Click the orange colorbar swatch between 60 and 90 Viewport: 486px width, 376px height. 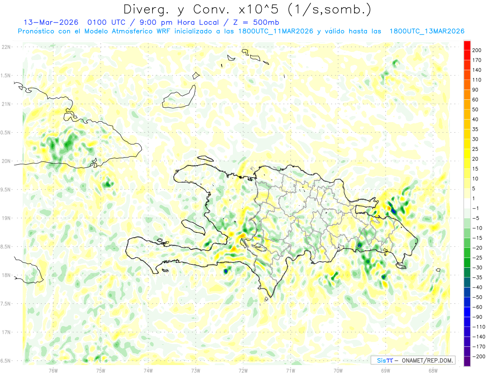(x=467, y=95)
